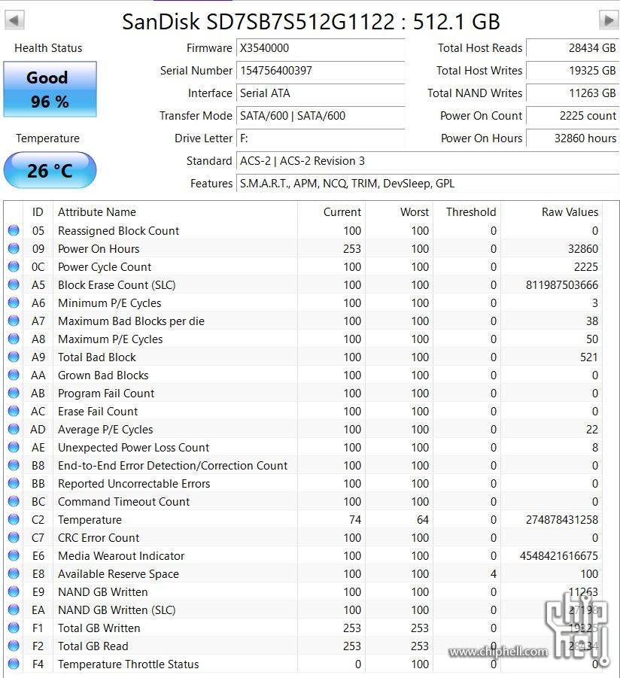The width and height of the screenshot is (620, 678).
Task: Click the status icon for Reported Uncorrectable Errors
Action: [x=14, y=483]
